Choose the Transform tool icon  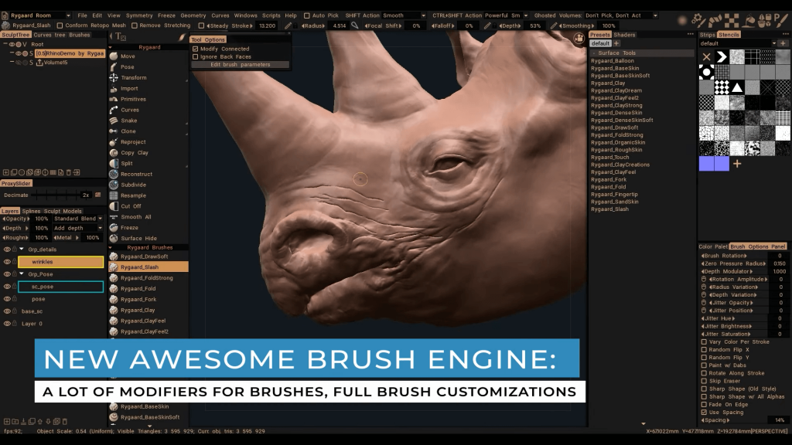[x=114, y=78]
